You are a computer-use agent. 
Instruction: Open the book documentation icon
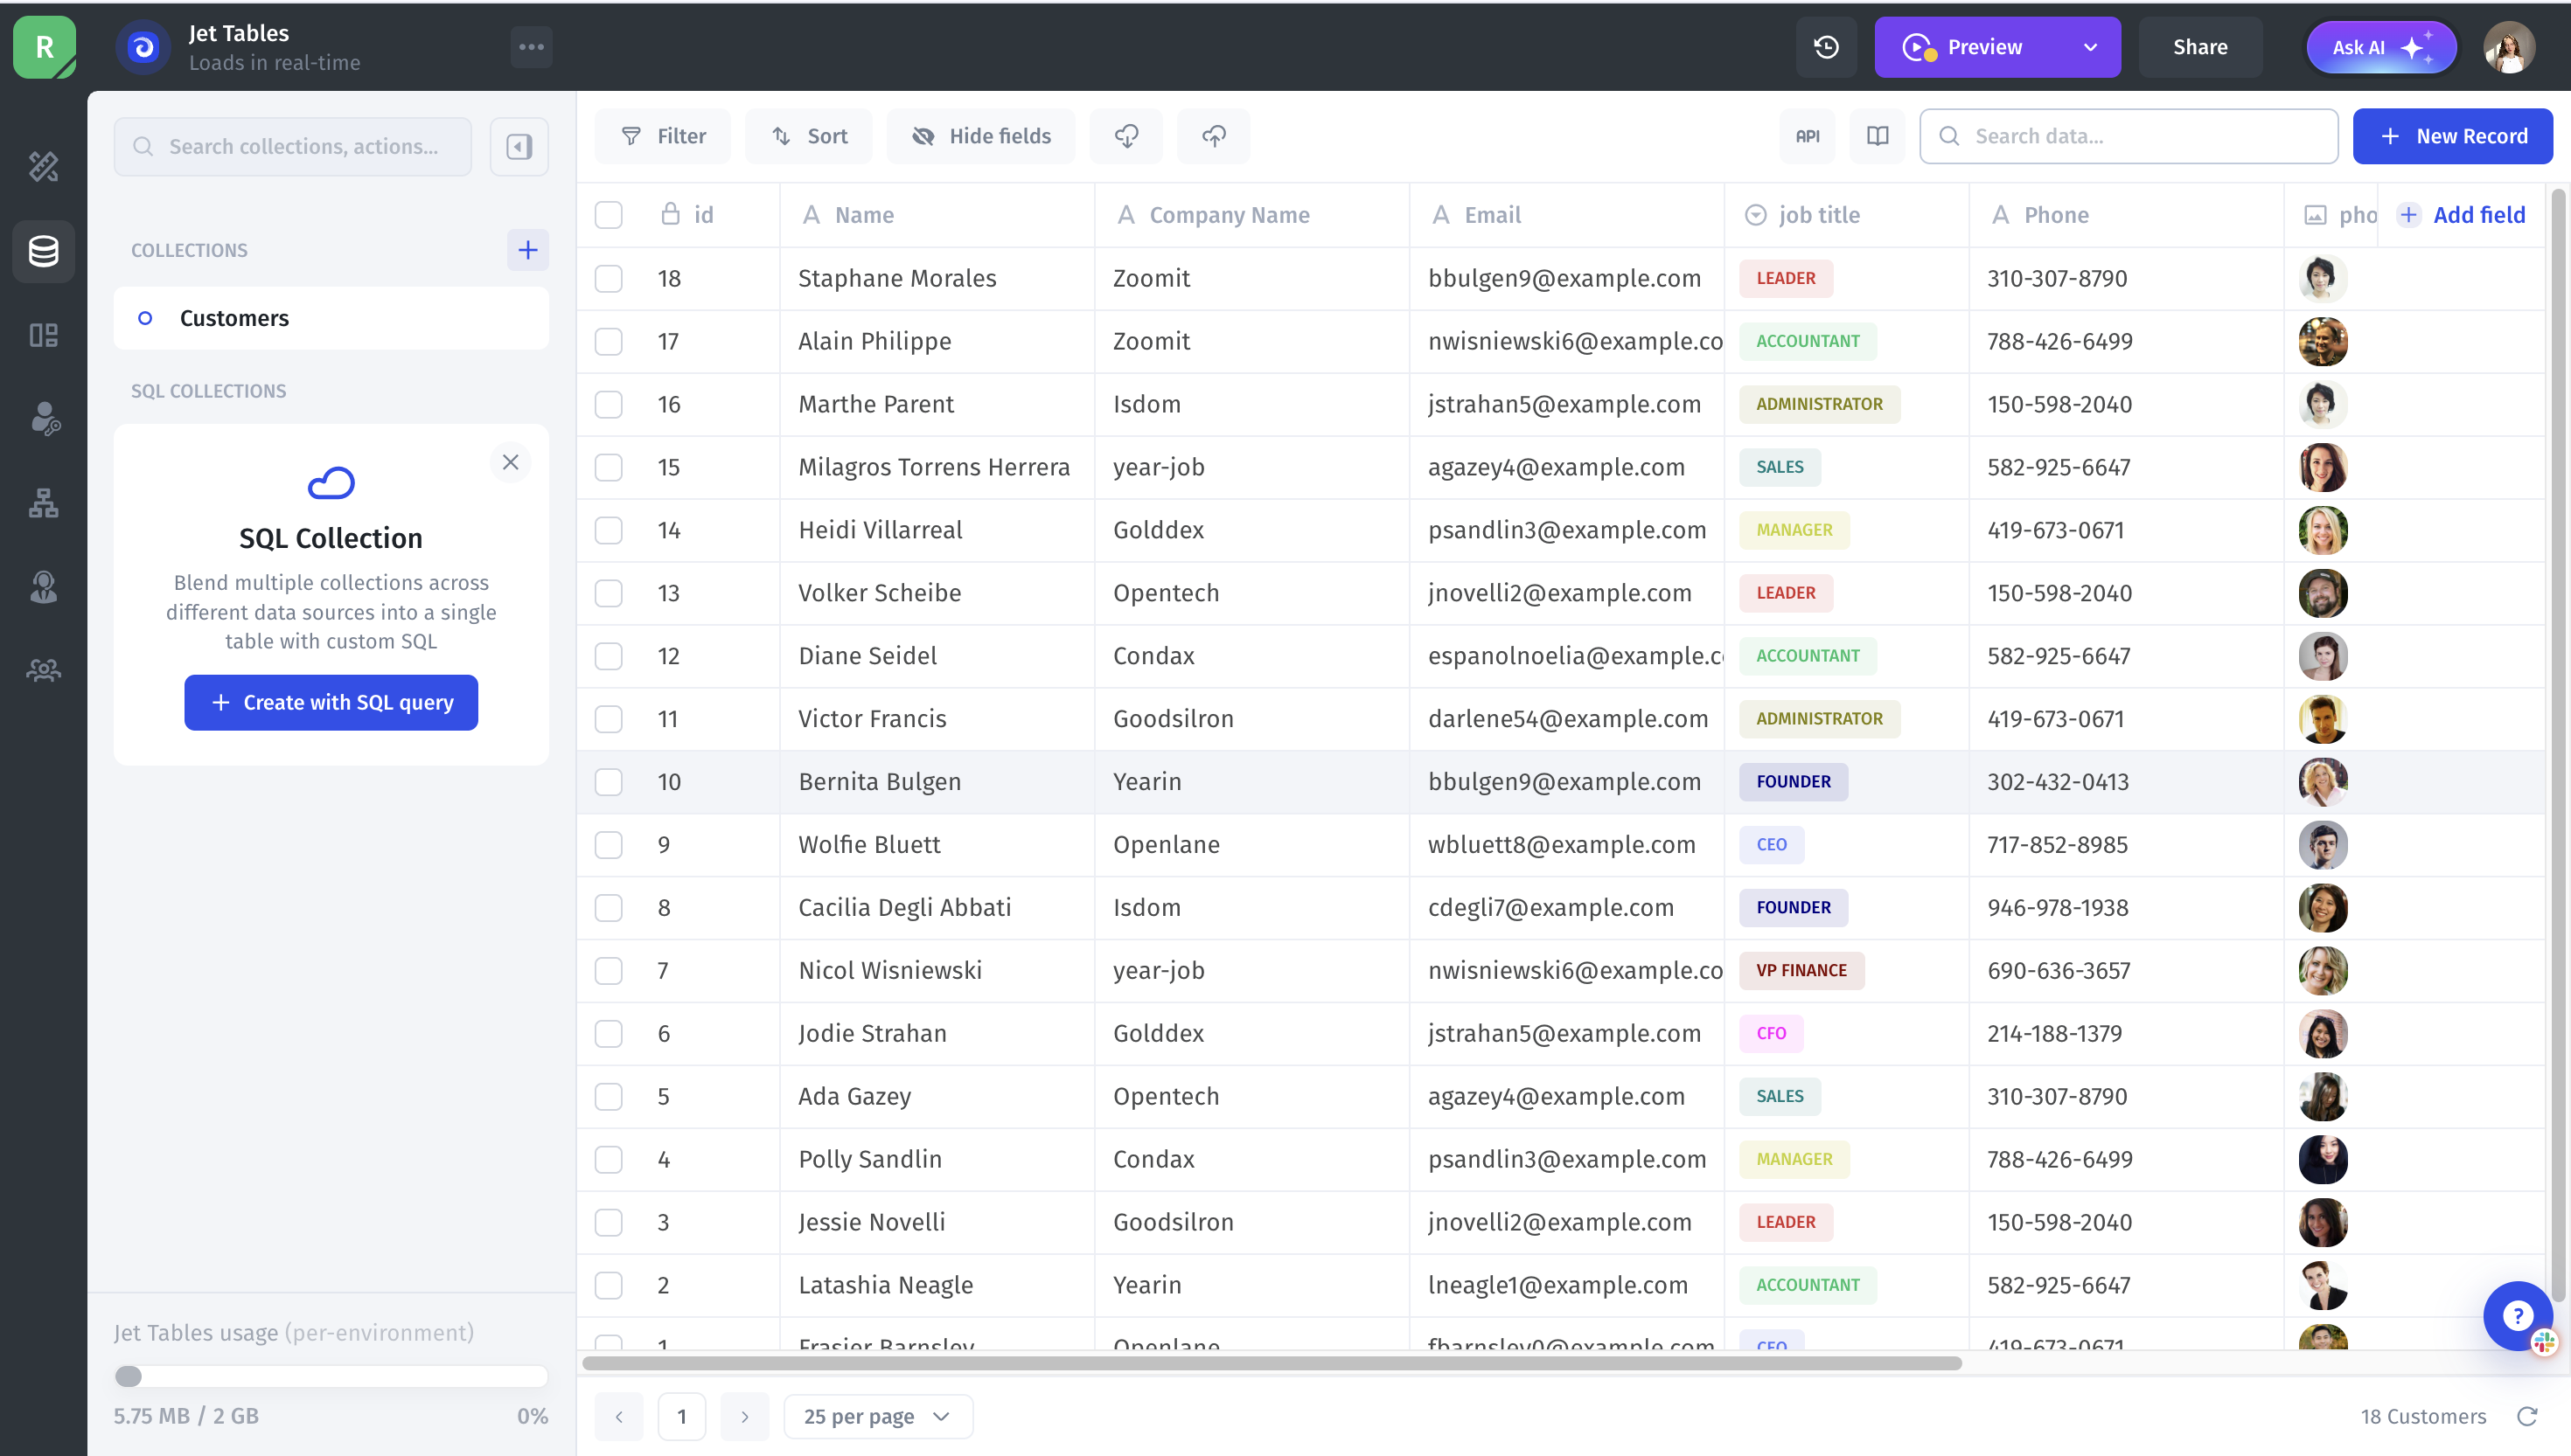(x=1877, y=136)
